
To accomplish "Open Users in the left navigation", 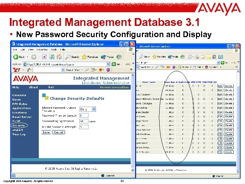I will (17, 99).
